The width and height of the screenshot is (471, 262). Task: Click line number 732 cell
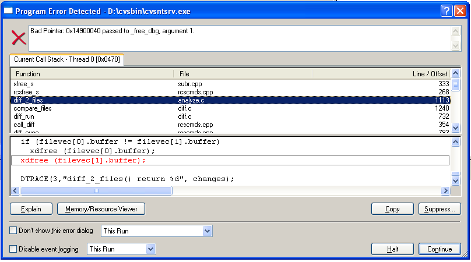coord(444,116)
